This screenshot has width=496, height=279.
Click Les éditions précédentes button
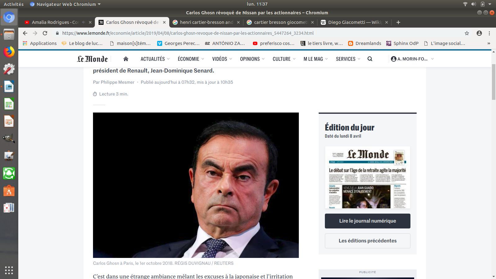(367, 241)
